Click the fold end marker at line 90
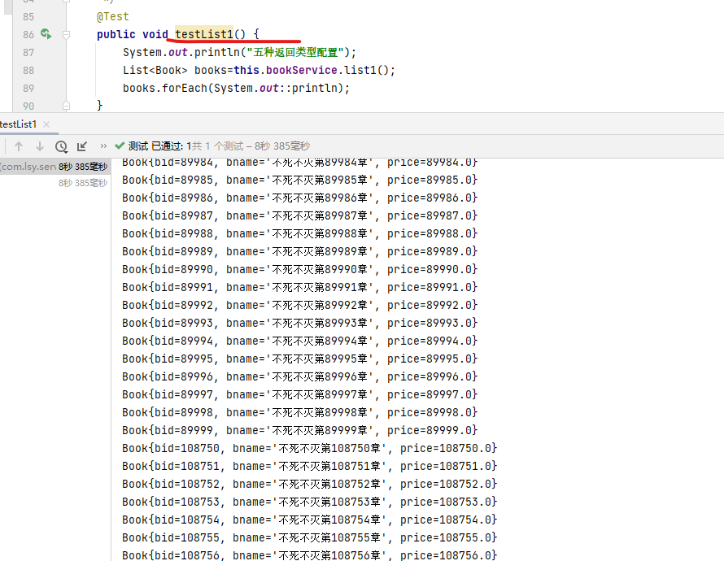This screenshot has width=724, height=561. [x=66, y=106]
